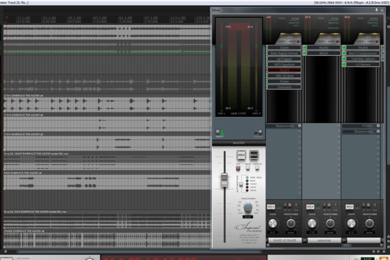Viewport: 390px width, 260px height.
Task: Open the red bypassed ReaEQ slot
Action: click(284, 70)
